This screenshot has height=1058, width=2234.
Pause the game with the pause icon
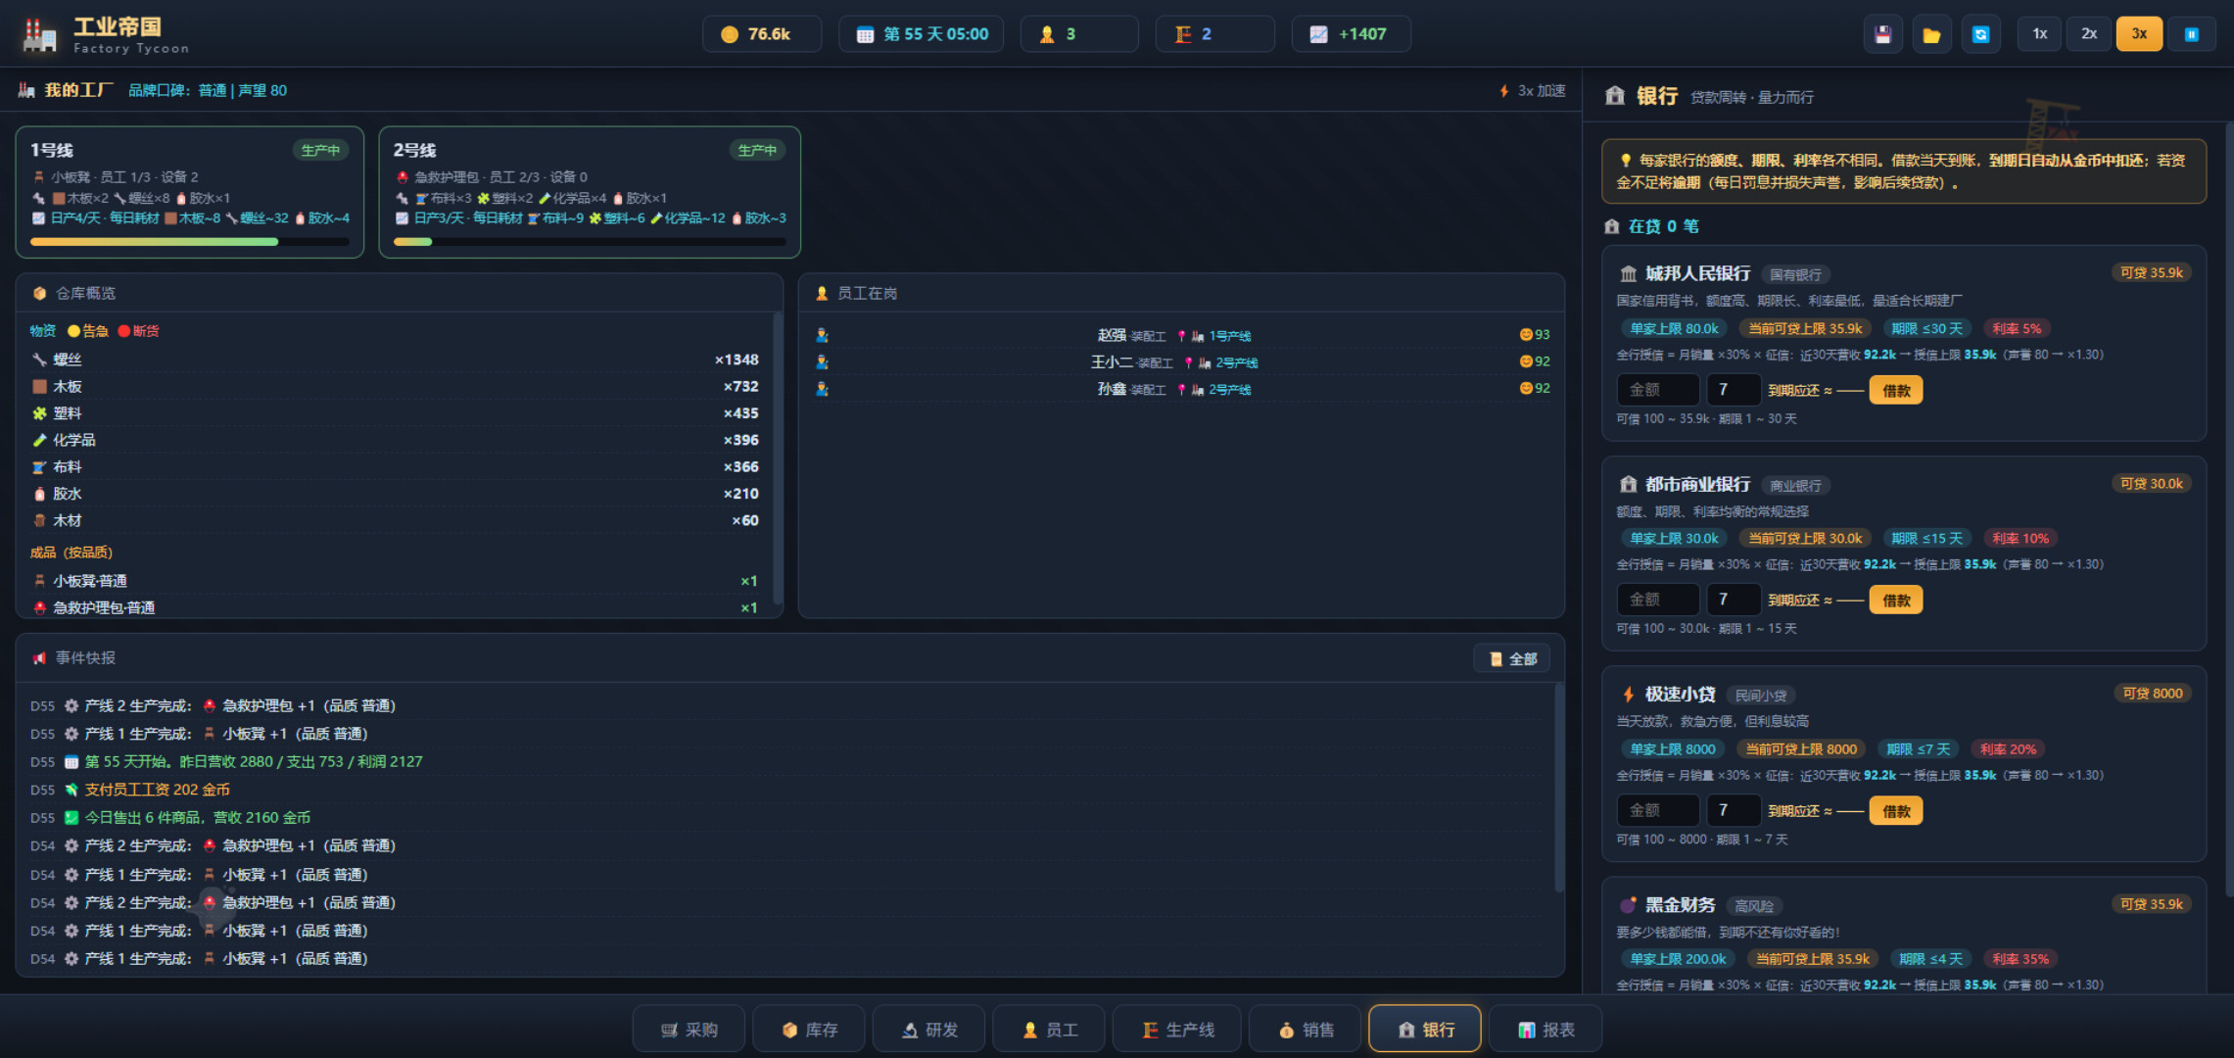(2191, 34)
